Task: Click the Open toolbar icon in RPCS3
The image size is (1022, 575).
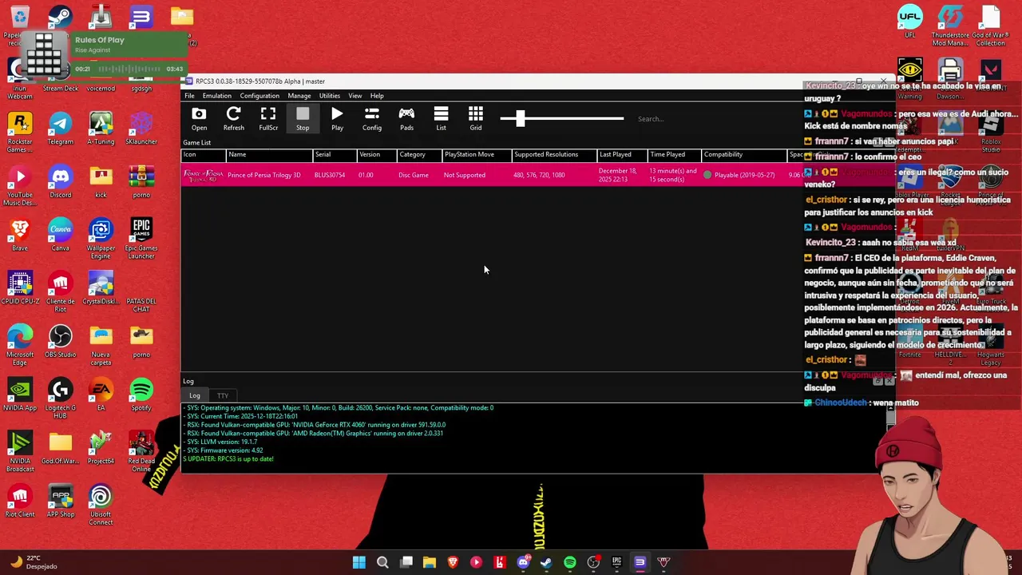Action: coord(199,119)
